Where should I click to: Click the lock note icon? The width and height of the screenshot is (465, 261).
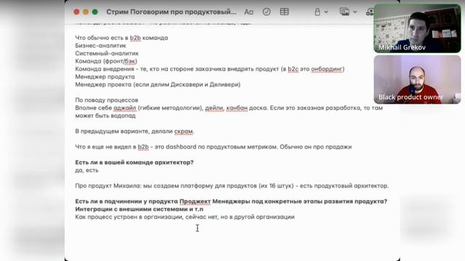click(318, 12)
